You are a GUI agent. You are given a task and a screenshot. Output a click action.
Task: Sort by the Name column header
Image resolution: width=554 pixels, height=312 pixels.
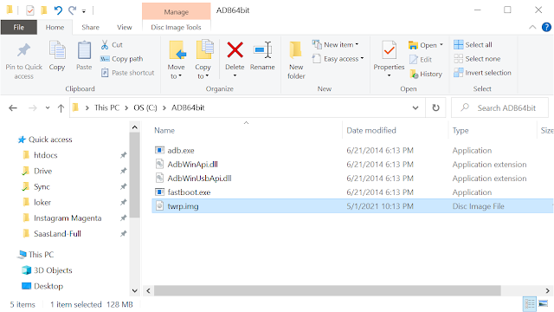pyautogui.click(x=164, y=131)
